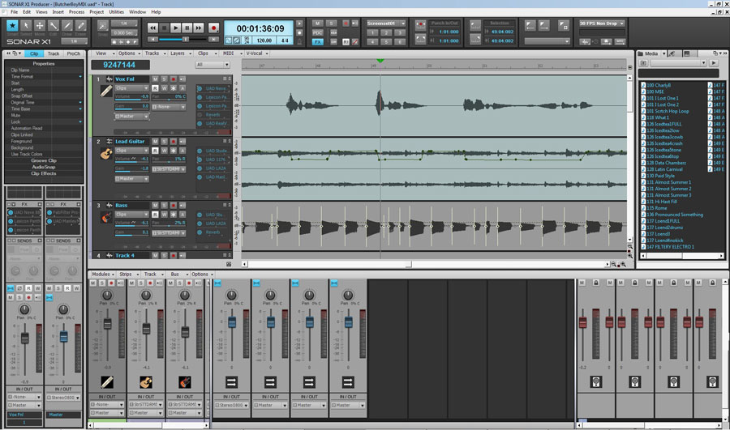Toggle Read automation on Vox Fnl
The width and height of the screenshot is (730, 430).
pos(155,87)
